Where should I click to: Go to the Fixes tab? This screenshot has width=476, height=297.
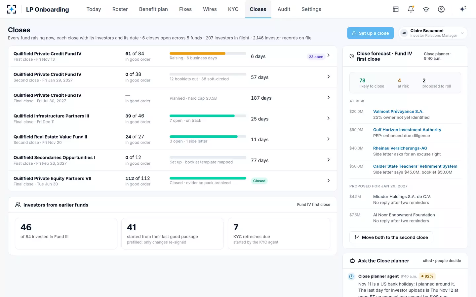coord(185,9)
